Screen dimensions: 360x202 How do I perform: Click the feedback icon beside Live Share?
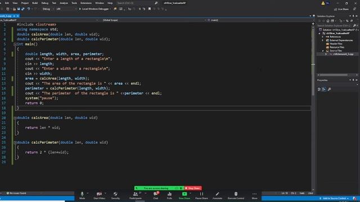(355, 9)
